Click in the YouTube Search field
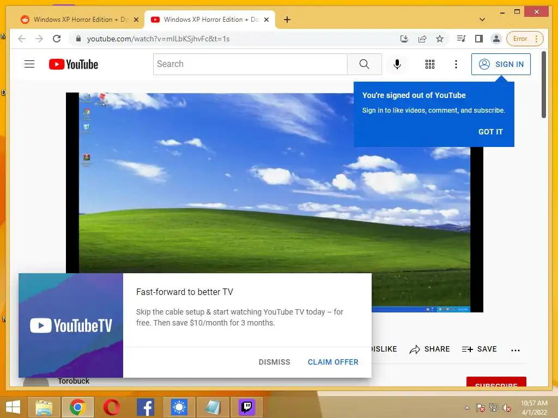558x418 pixels. tap(250, 64)
